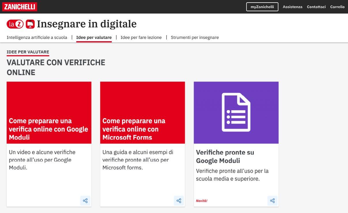This screenshot has width=348, height=213.
Task: Open Come preparare una verifica online con Google Moduli
Action: 48,129
